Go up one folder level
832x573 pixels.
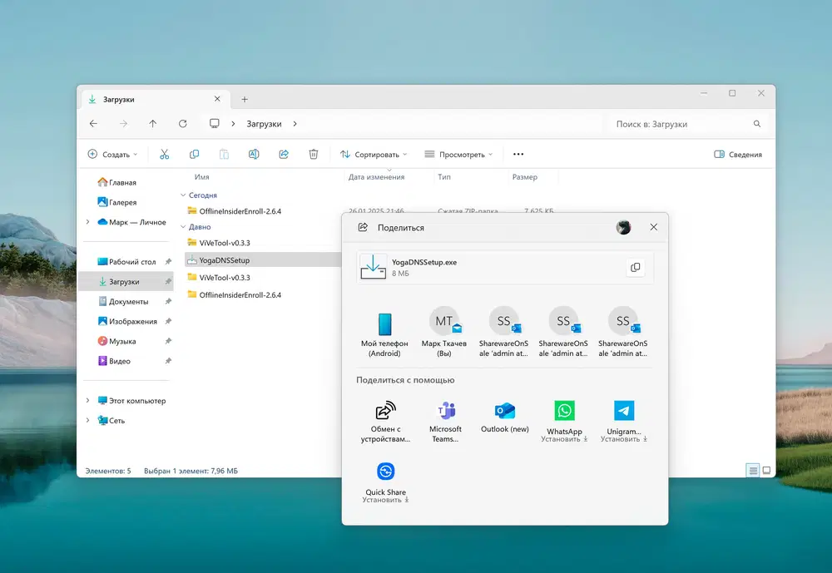(153, 124)
